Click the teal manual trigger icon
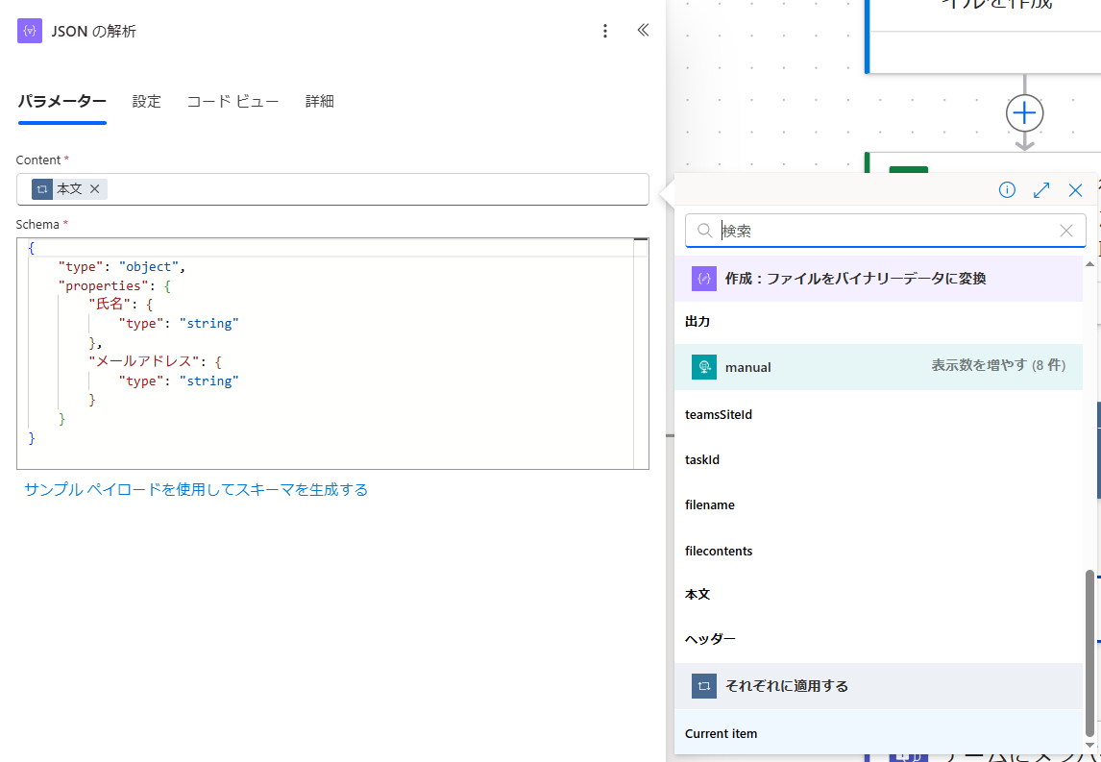The height and width of the screenshot is (762, 1101). tap(703, 367)
